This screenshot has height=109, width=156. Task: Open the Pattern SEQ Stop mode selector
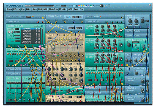tap(17, 32)
